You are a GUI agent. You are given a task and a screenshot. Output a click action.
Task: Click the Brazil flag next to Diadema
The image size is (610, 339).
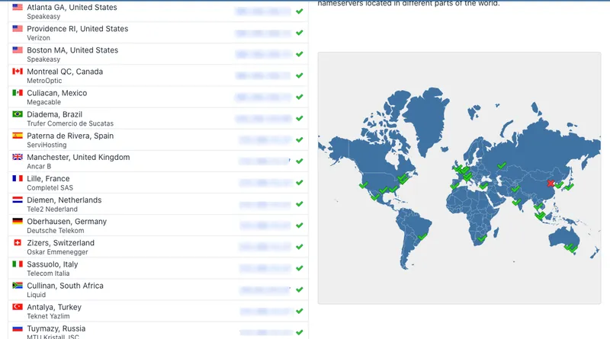pos(18,114)
